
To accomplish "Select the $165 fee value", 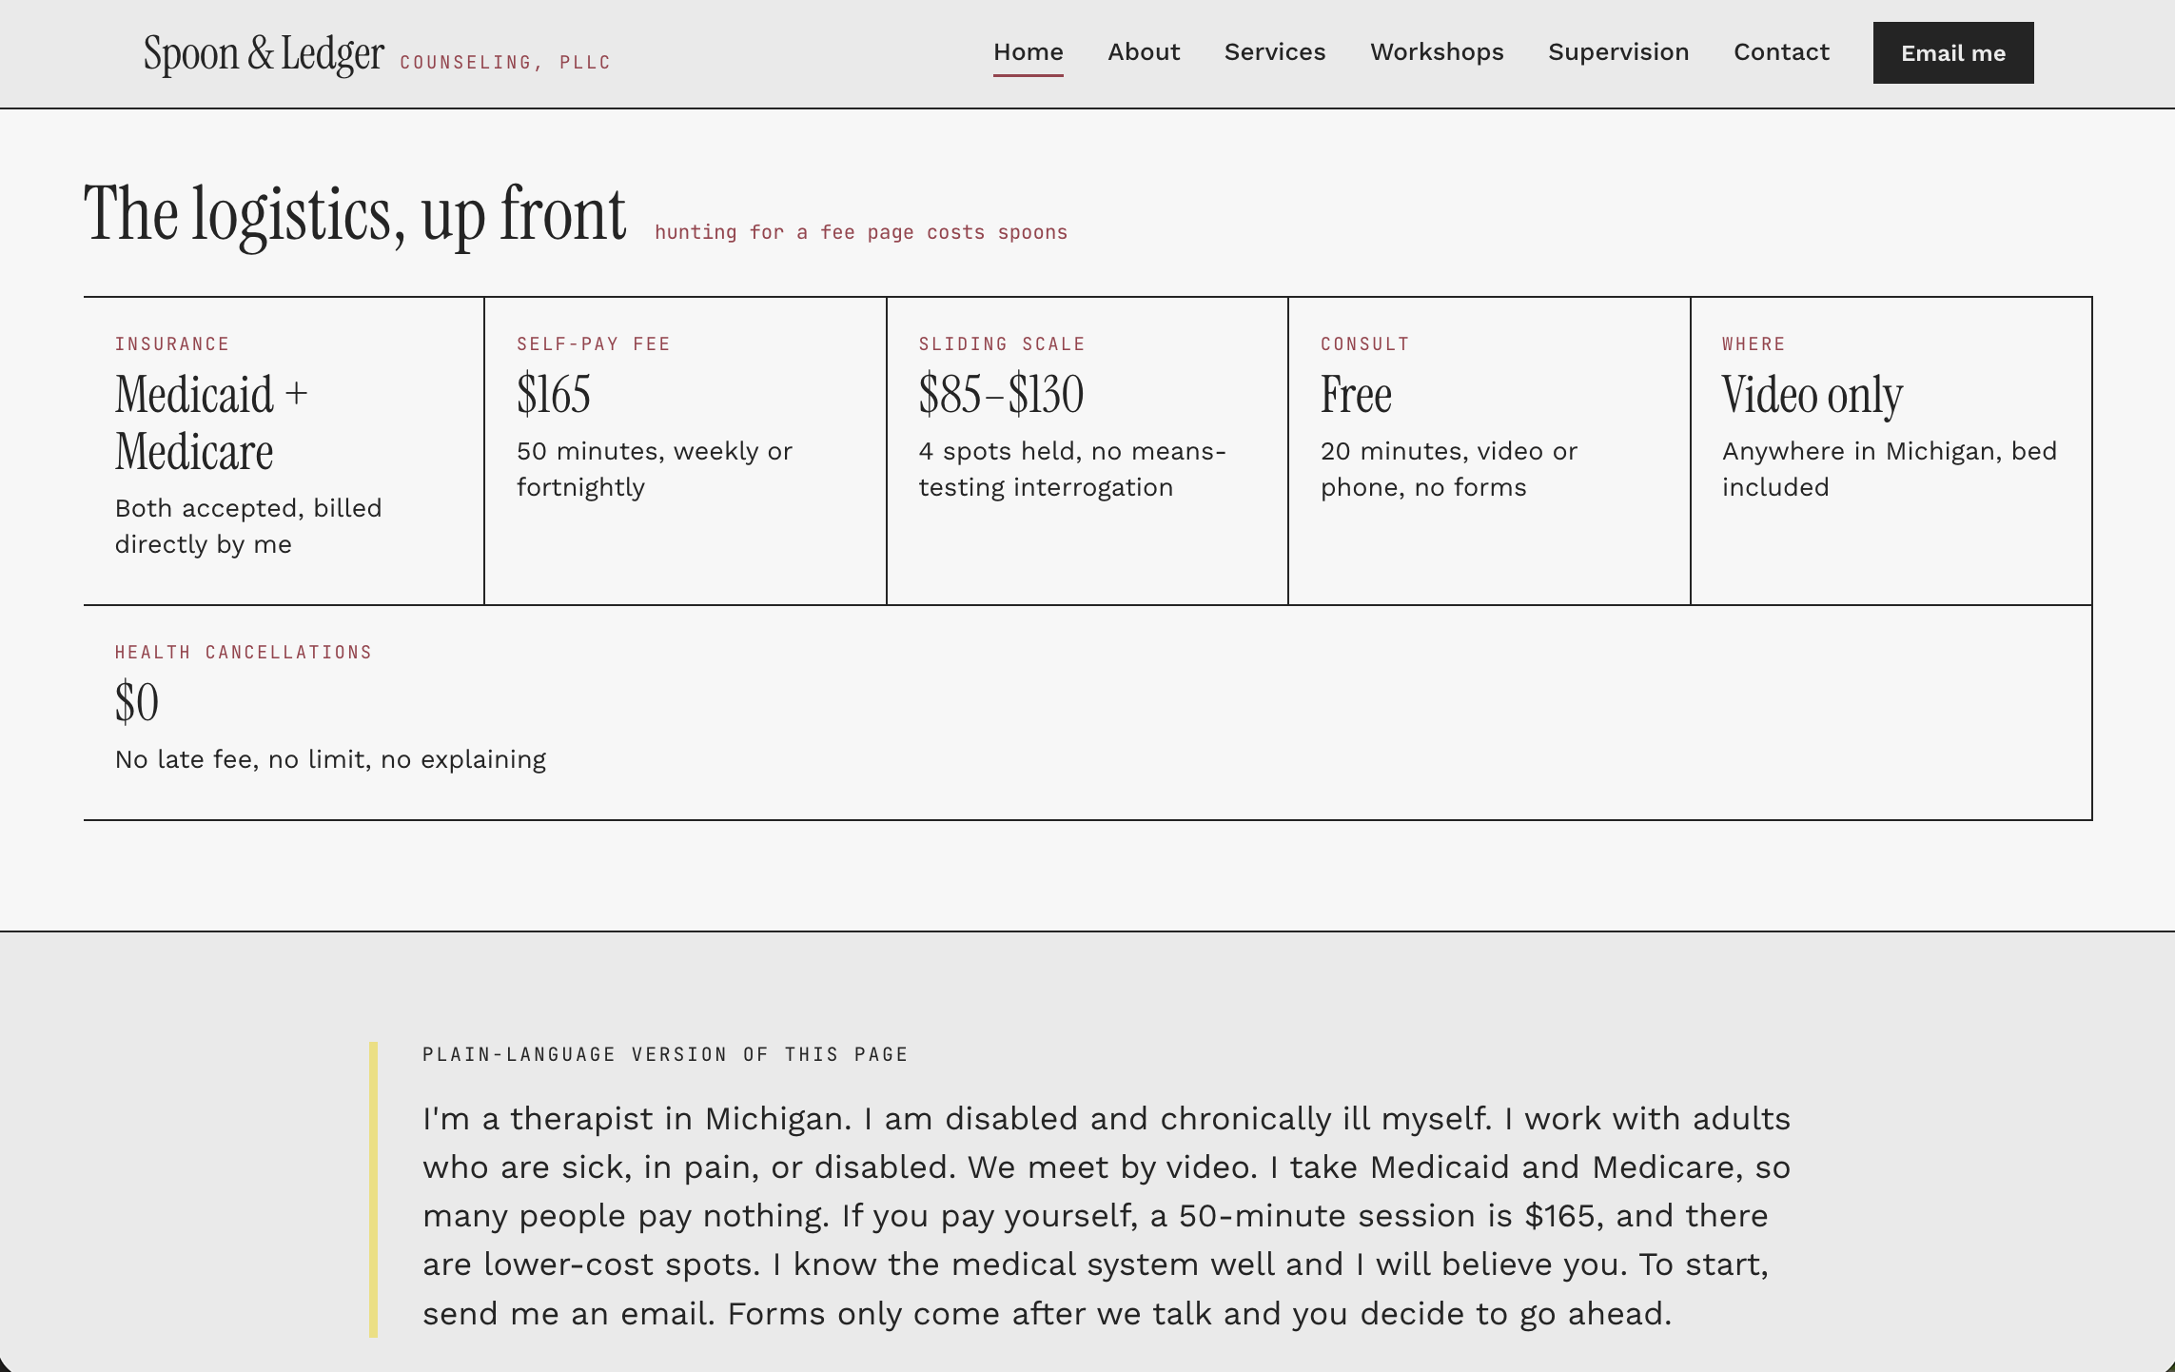I will (554, 395).
